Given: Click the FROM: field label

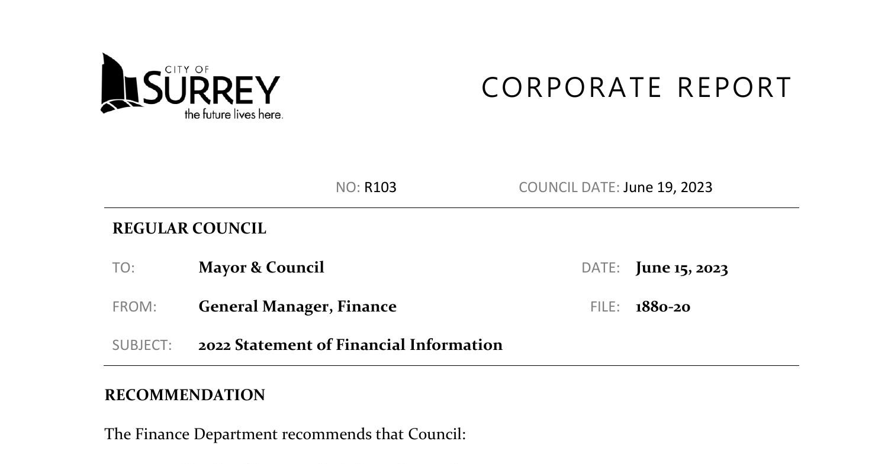Looking at the screenshot, I should tap(134, 307).
